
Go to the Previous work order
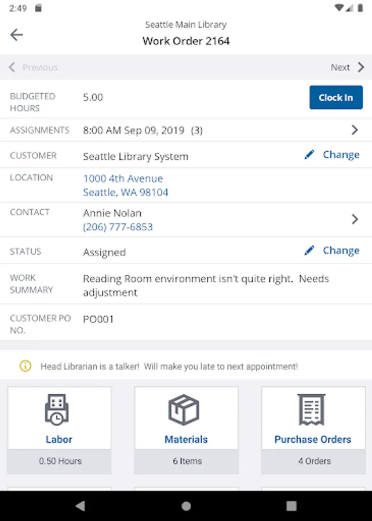[x=34, y=68]
